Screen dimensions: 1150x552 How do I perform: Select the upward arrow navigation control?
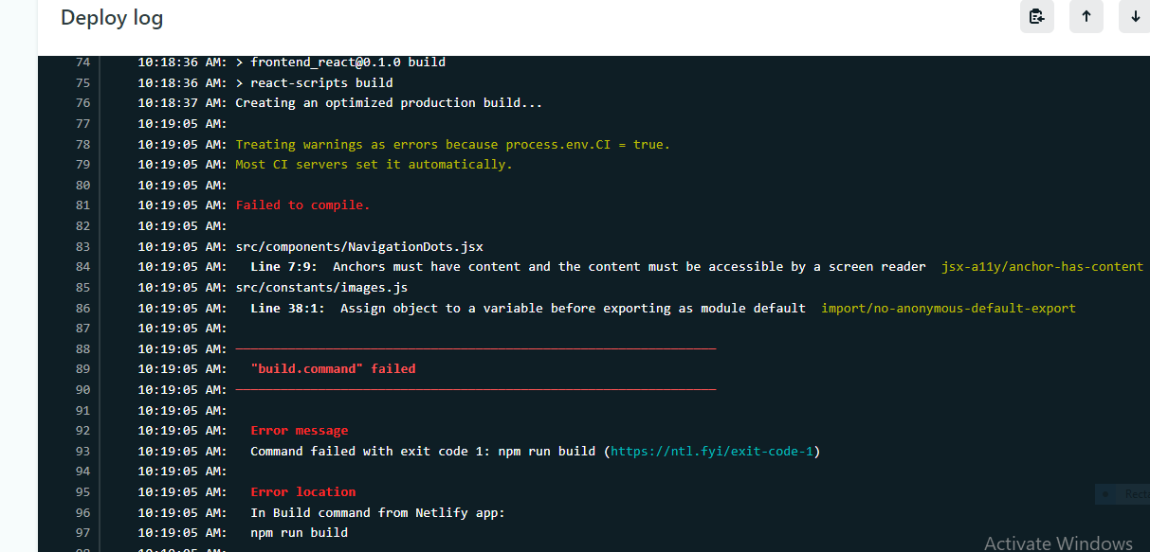pyautogui.click(x=1086, y=16)
